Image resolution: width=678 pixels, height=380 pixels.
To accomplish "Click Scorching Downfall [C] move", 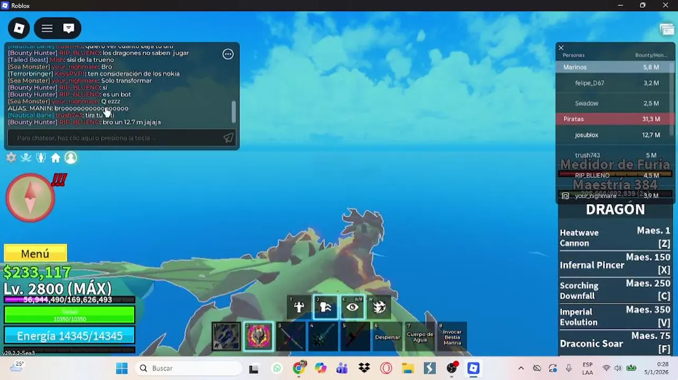I will click(x=615, y=290).
